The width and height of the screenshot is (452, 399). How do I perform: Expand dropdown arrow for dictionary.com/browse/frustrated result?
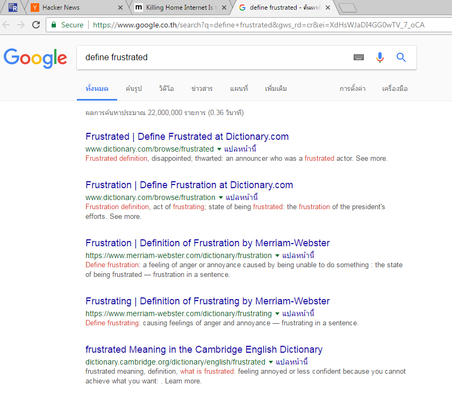(219, 149)
